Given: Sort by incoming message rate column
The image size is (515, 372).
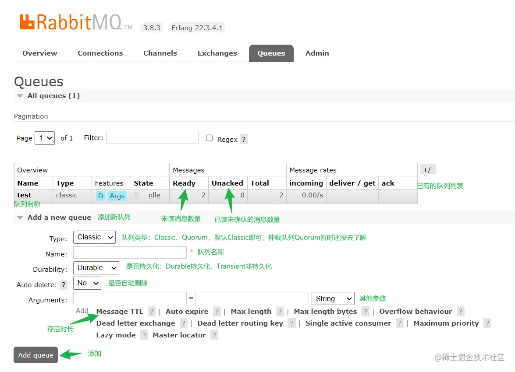Looking at the screenshot, I should coord(306,183).
